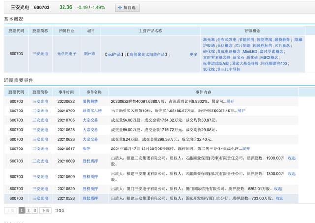Select the 共3页 page count text

[60, 211]
